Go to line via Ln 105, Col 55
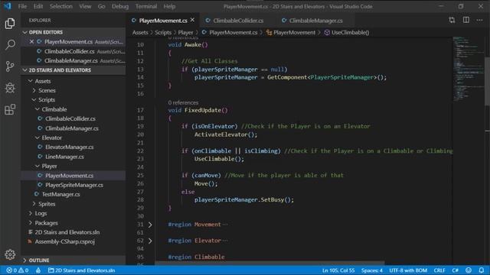 (338, 270)
